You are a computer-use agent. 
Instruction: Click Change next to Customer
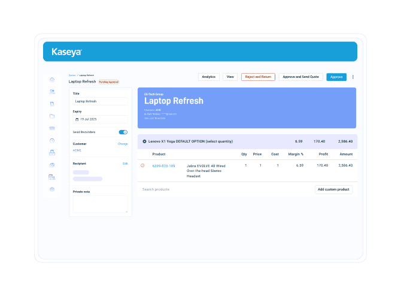pos(123,144)
